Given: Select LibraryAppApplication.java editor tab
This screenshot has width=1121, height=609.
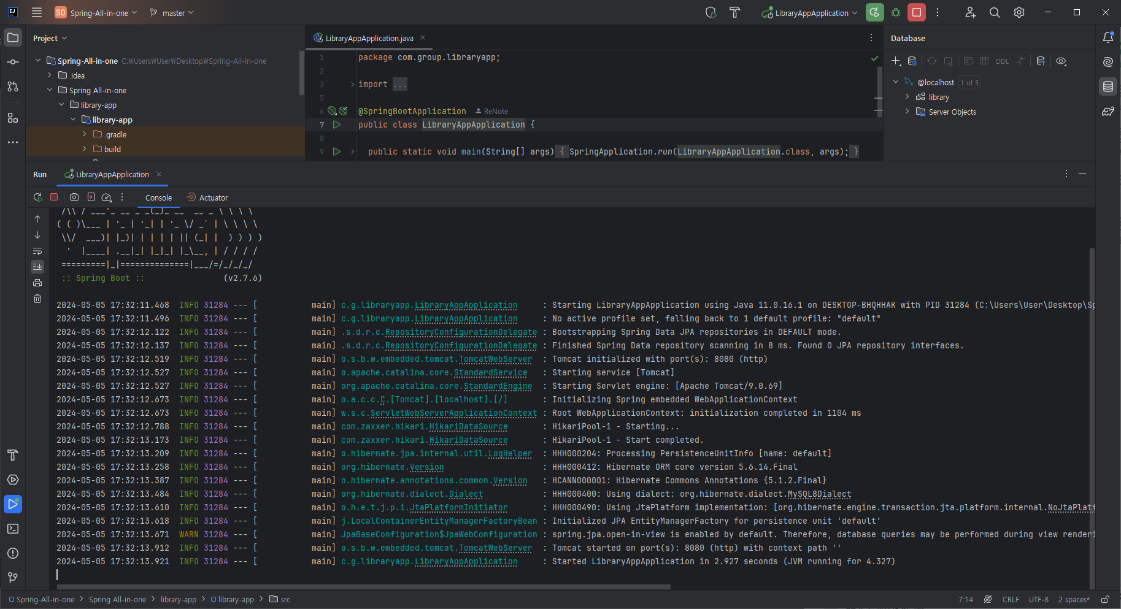Looking at the screenshot, I should [x=369, y=38].
